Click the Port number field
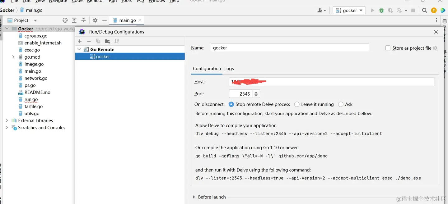The image size is (448, 204). click(x=241, y=94)
